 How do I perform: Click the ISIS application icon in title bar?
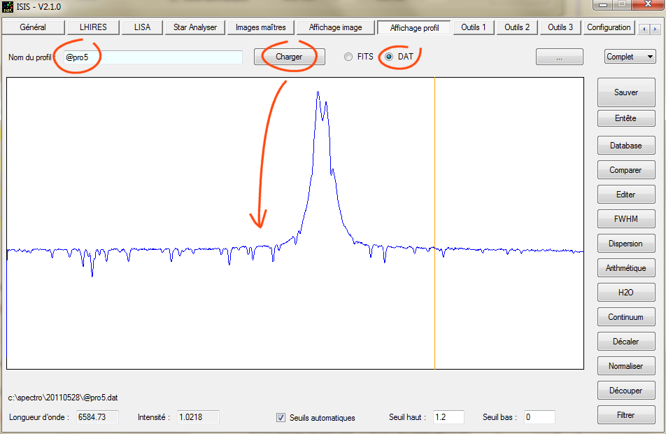click(x=8, y=7)
